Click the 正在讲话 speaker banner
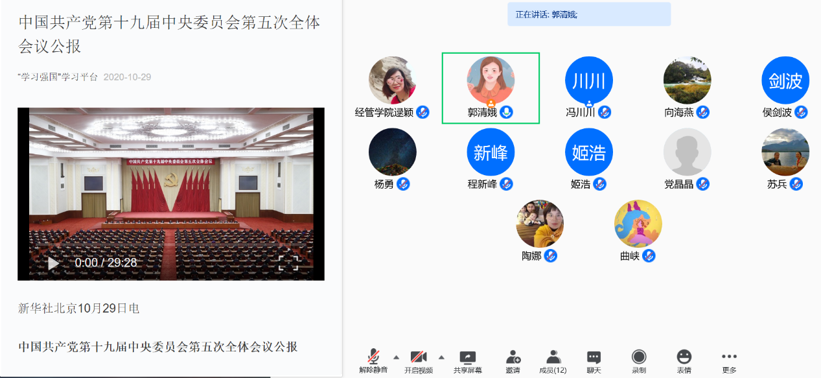The height and width of the screenshot is (378, 821). pyautogui.click(x=588, y=14)
